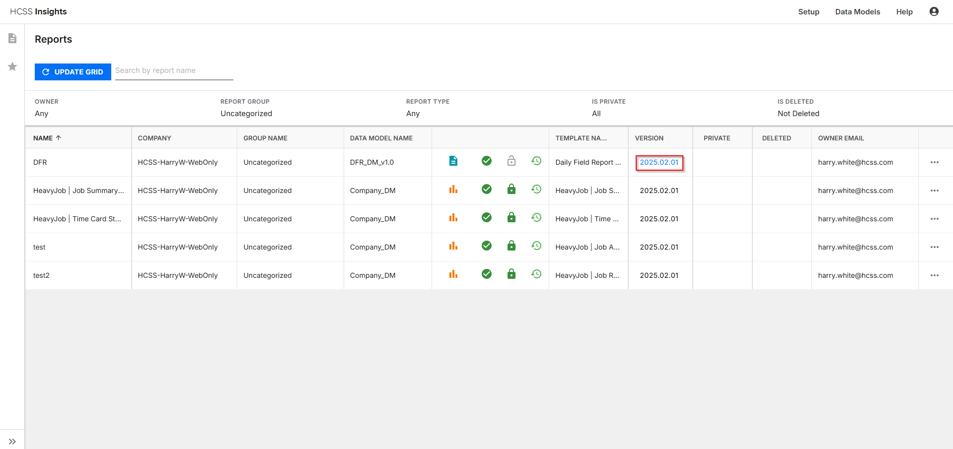
Task: Open the user account icon in the top bar
Action: point(934,11)
